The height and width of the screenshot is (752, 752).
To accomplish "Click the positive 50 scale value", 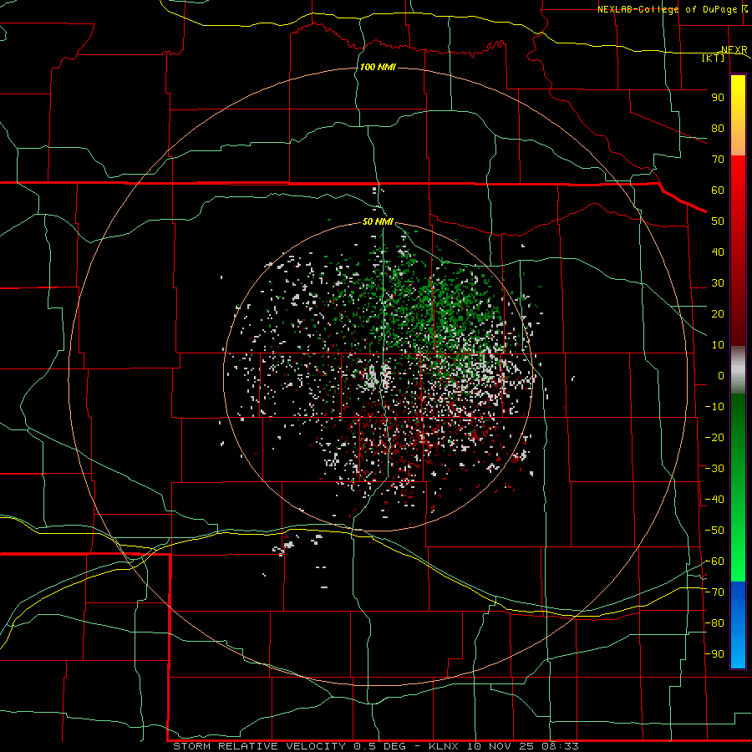I will pos(718,221).
